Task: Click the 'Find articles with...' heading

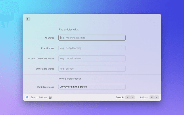Action: click(69, 30)
